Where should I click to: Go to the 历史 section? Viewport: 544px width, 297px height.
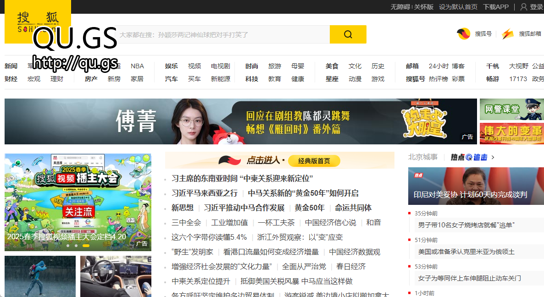(x=378, y=66)
